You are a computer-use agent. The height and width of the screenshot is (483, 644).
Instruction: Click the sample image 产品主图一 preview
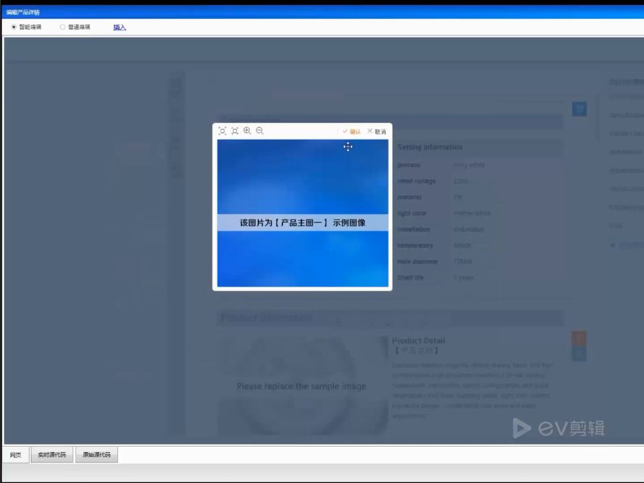[303, 213]
